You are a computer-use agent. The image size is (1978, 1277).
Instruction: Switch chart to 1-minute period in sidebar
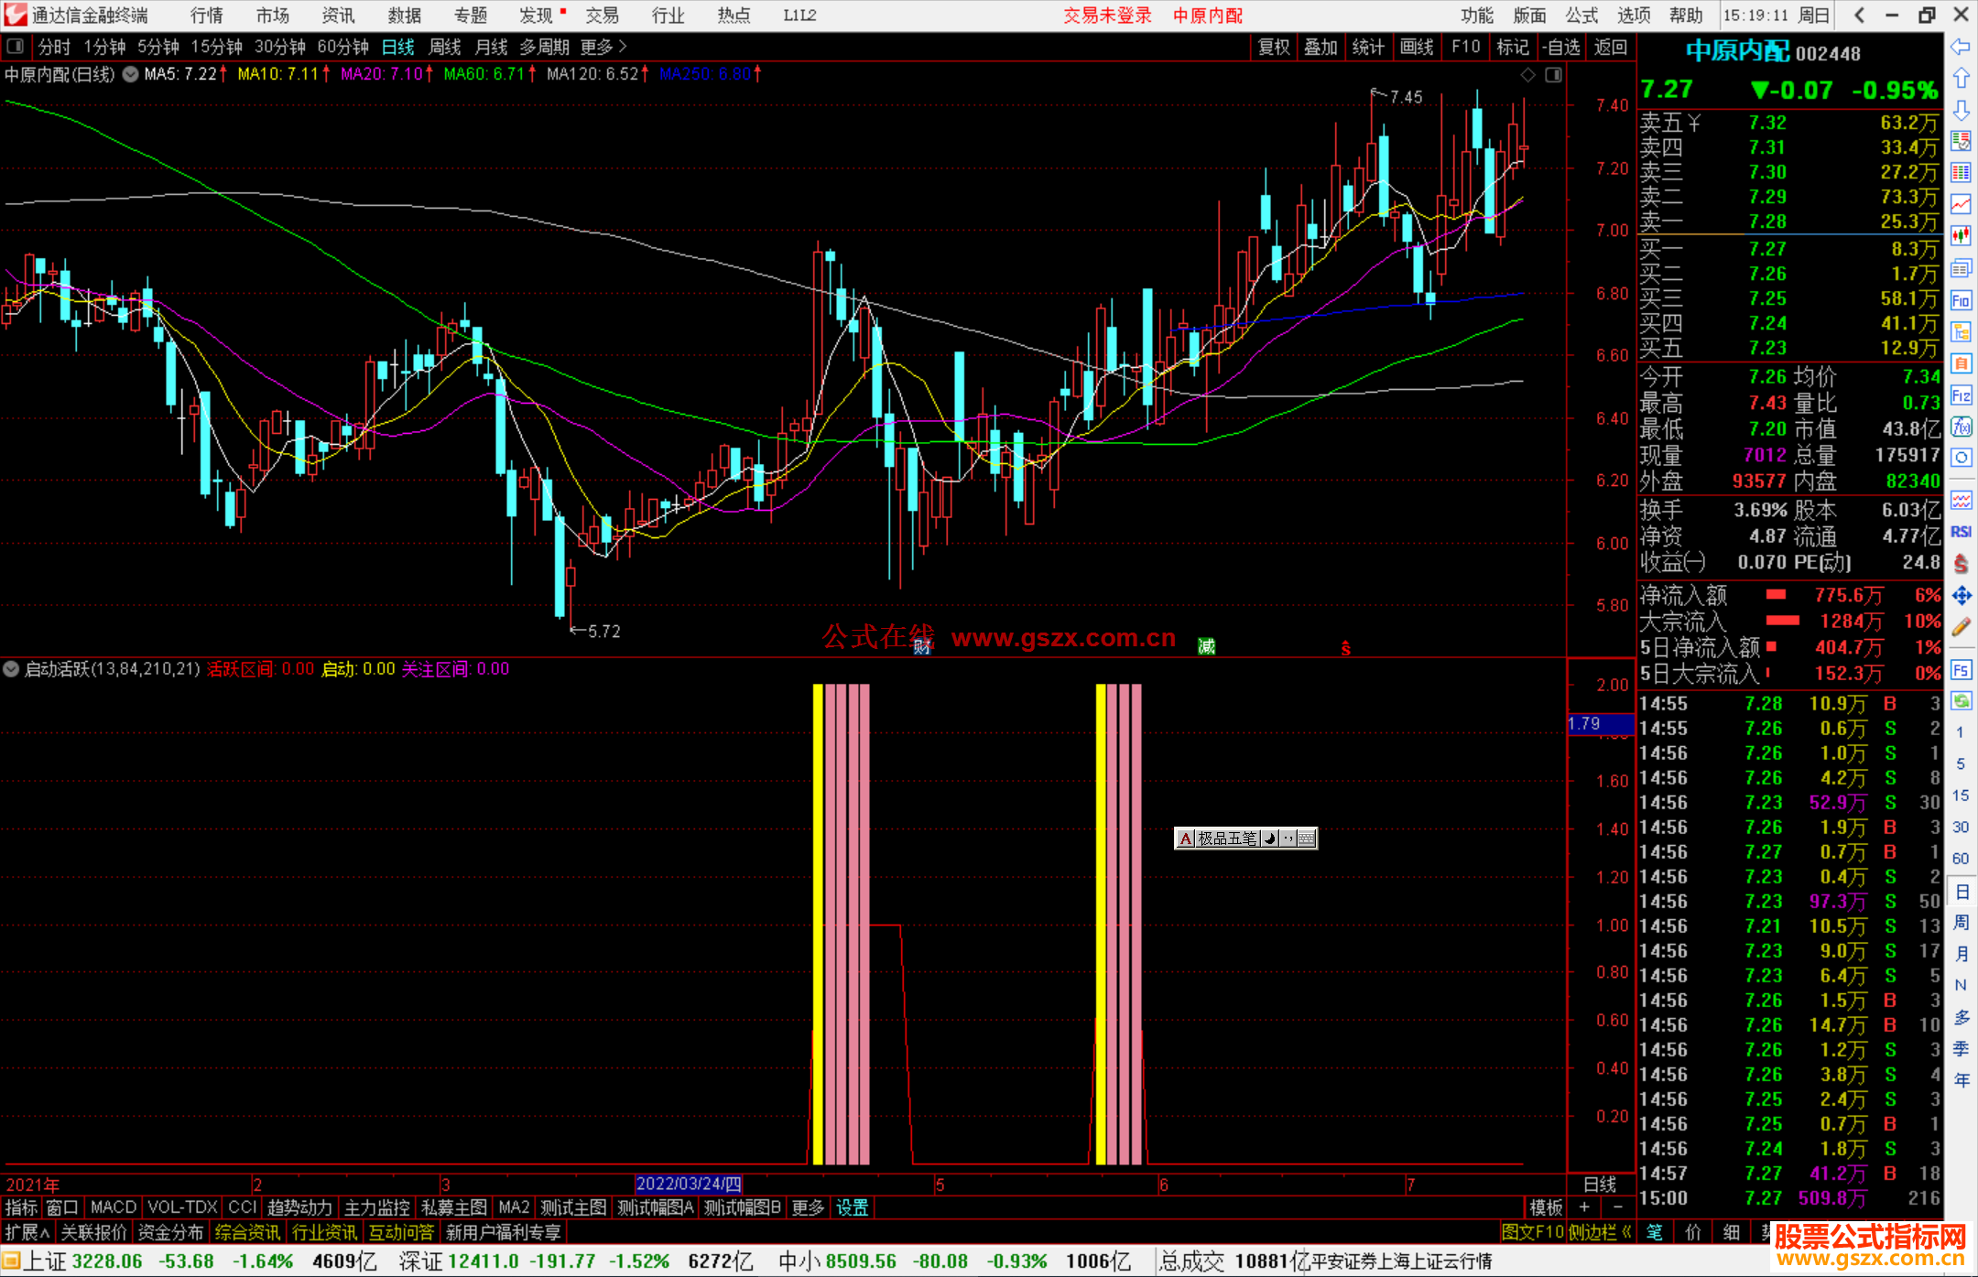tap(1961, 732)
